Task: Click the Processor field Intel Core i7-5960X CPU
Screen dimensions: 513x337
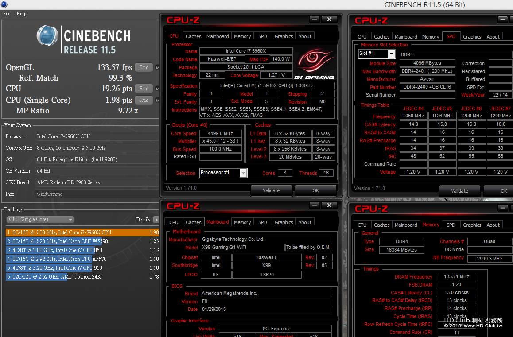Action: 97,136
